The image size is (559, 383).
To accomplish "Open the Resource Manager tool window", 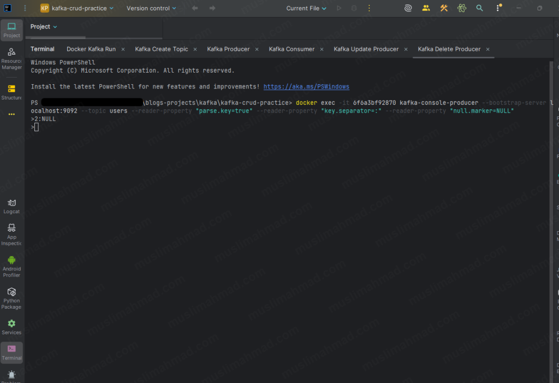I will (x=11, y=59).
